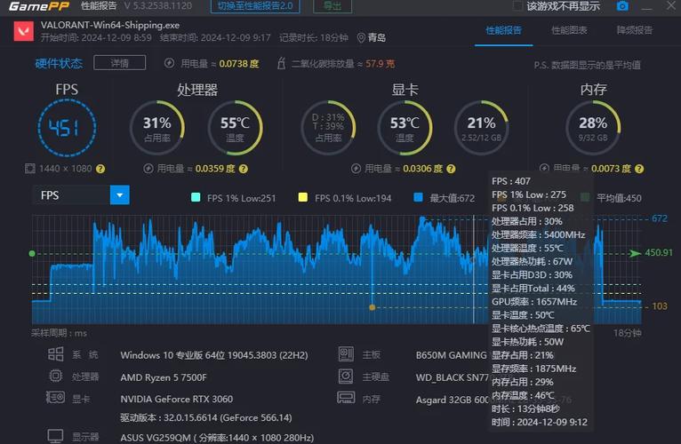681x444 pixels.
Task: Click the driver version 32.0.15.6614 text
Action: (206, 418)
